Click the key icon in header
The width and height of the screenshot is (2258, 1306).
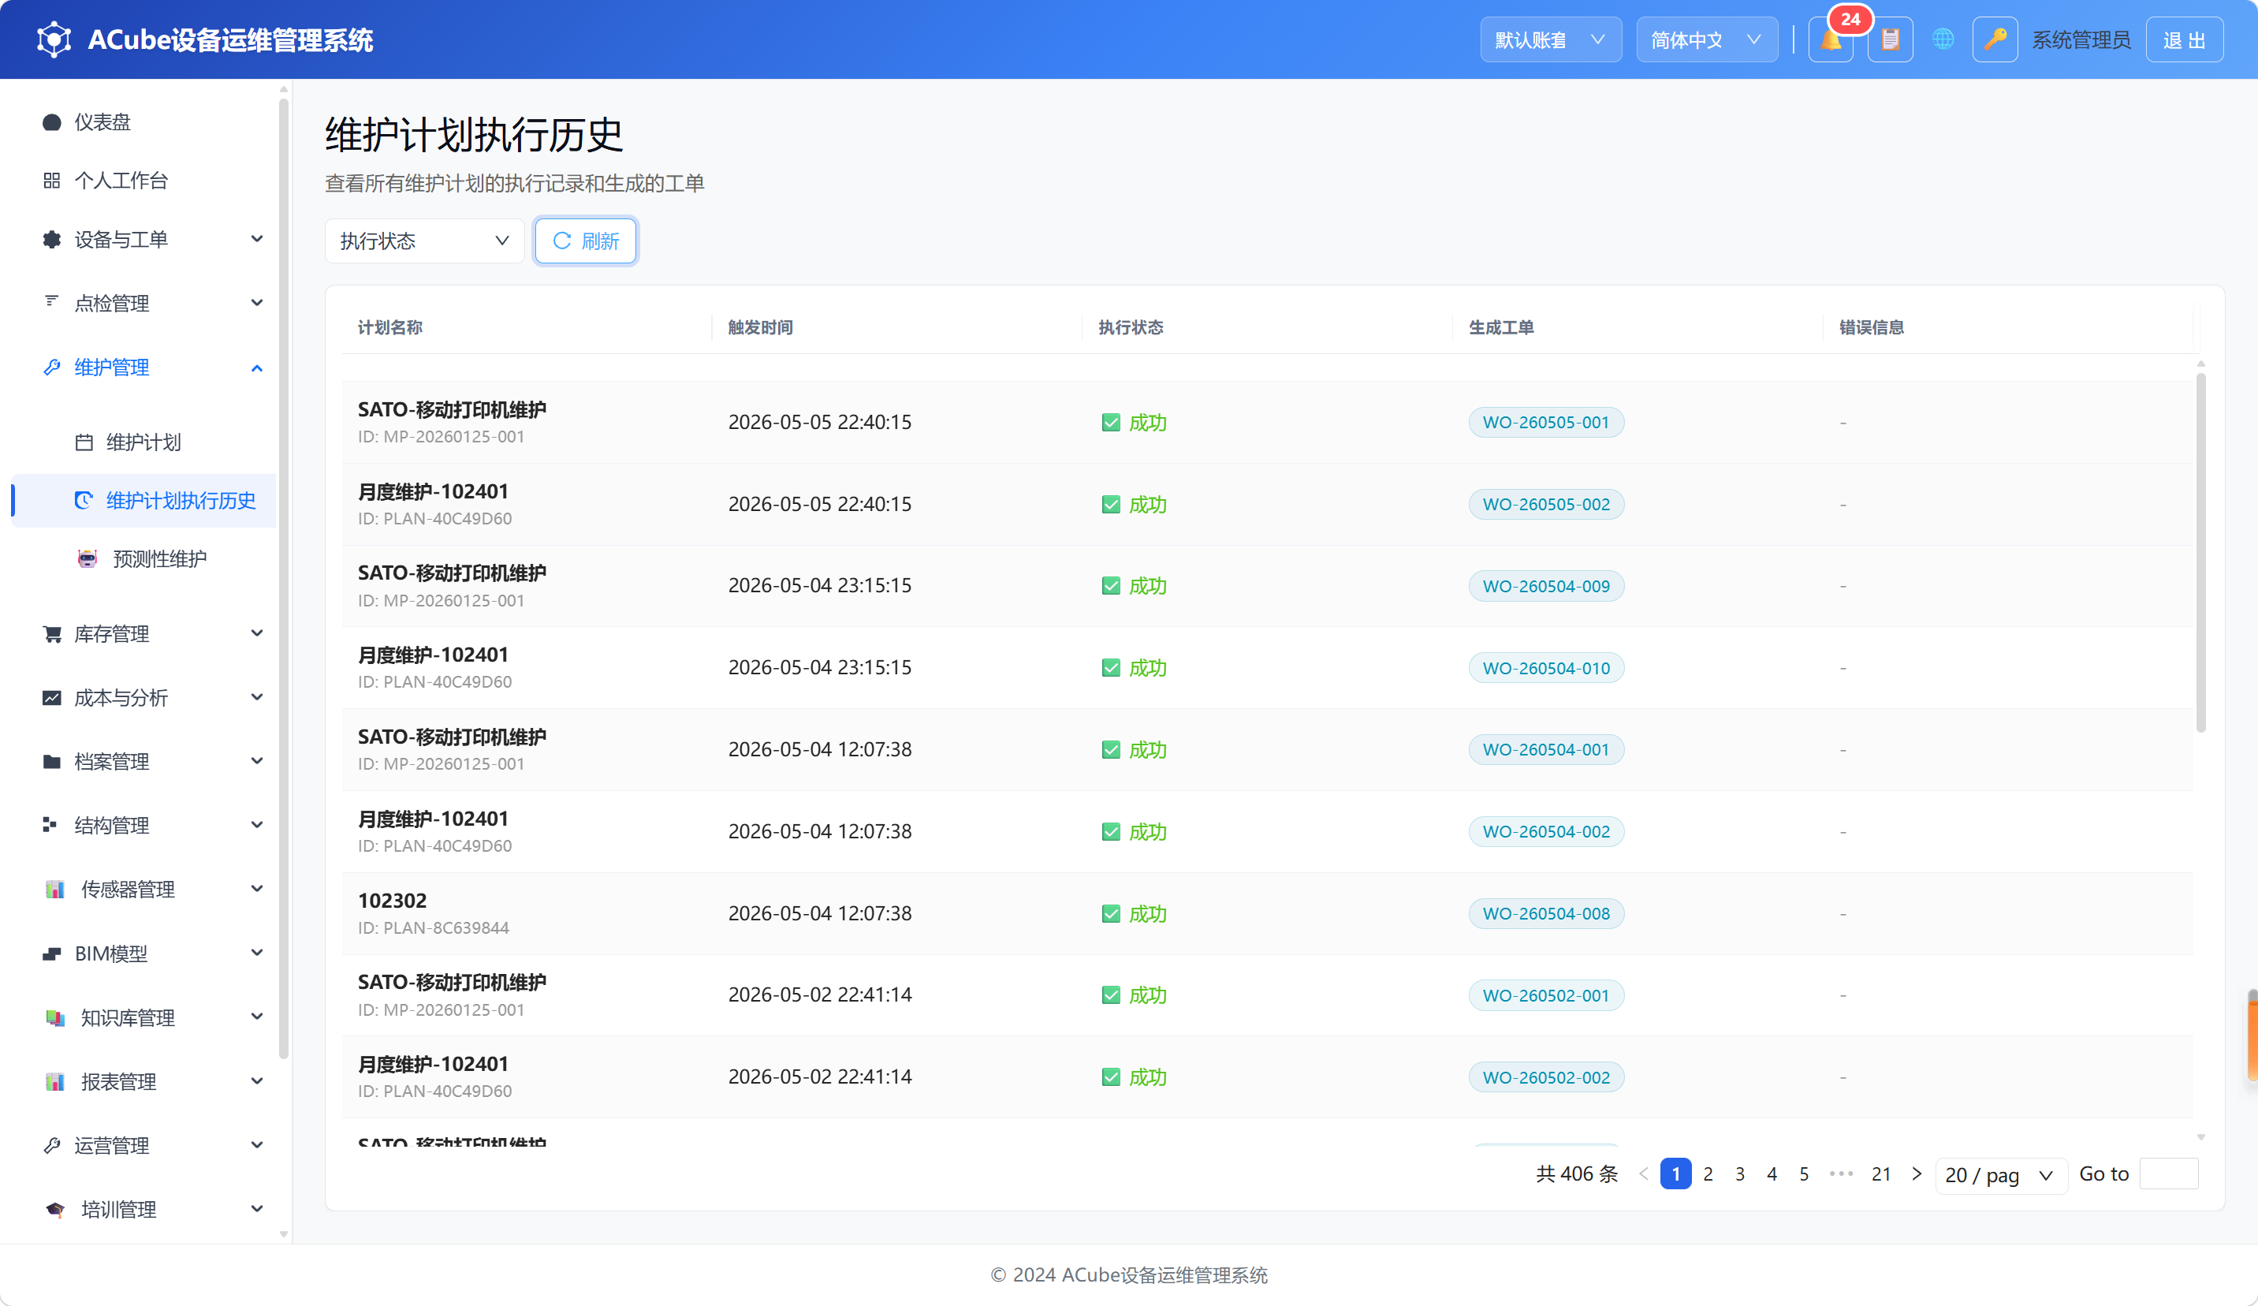[1995, 40]
